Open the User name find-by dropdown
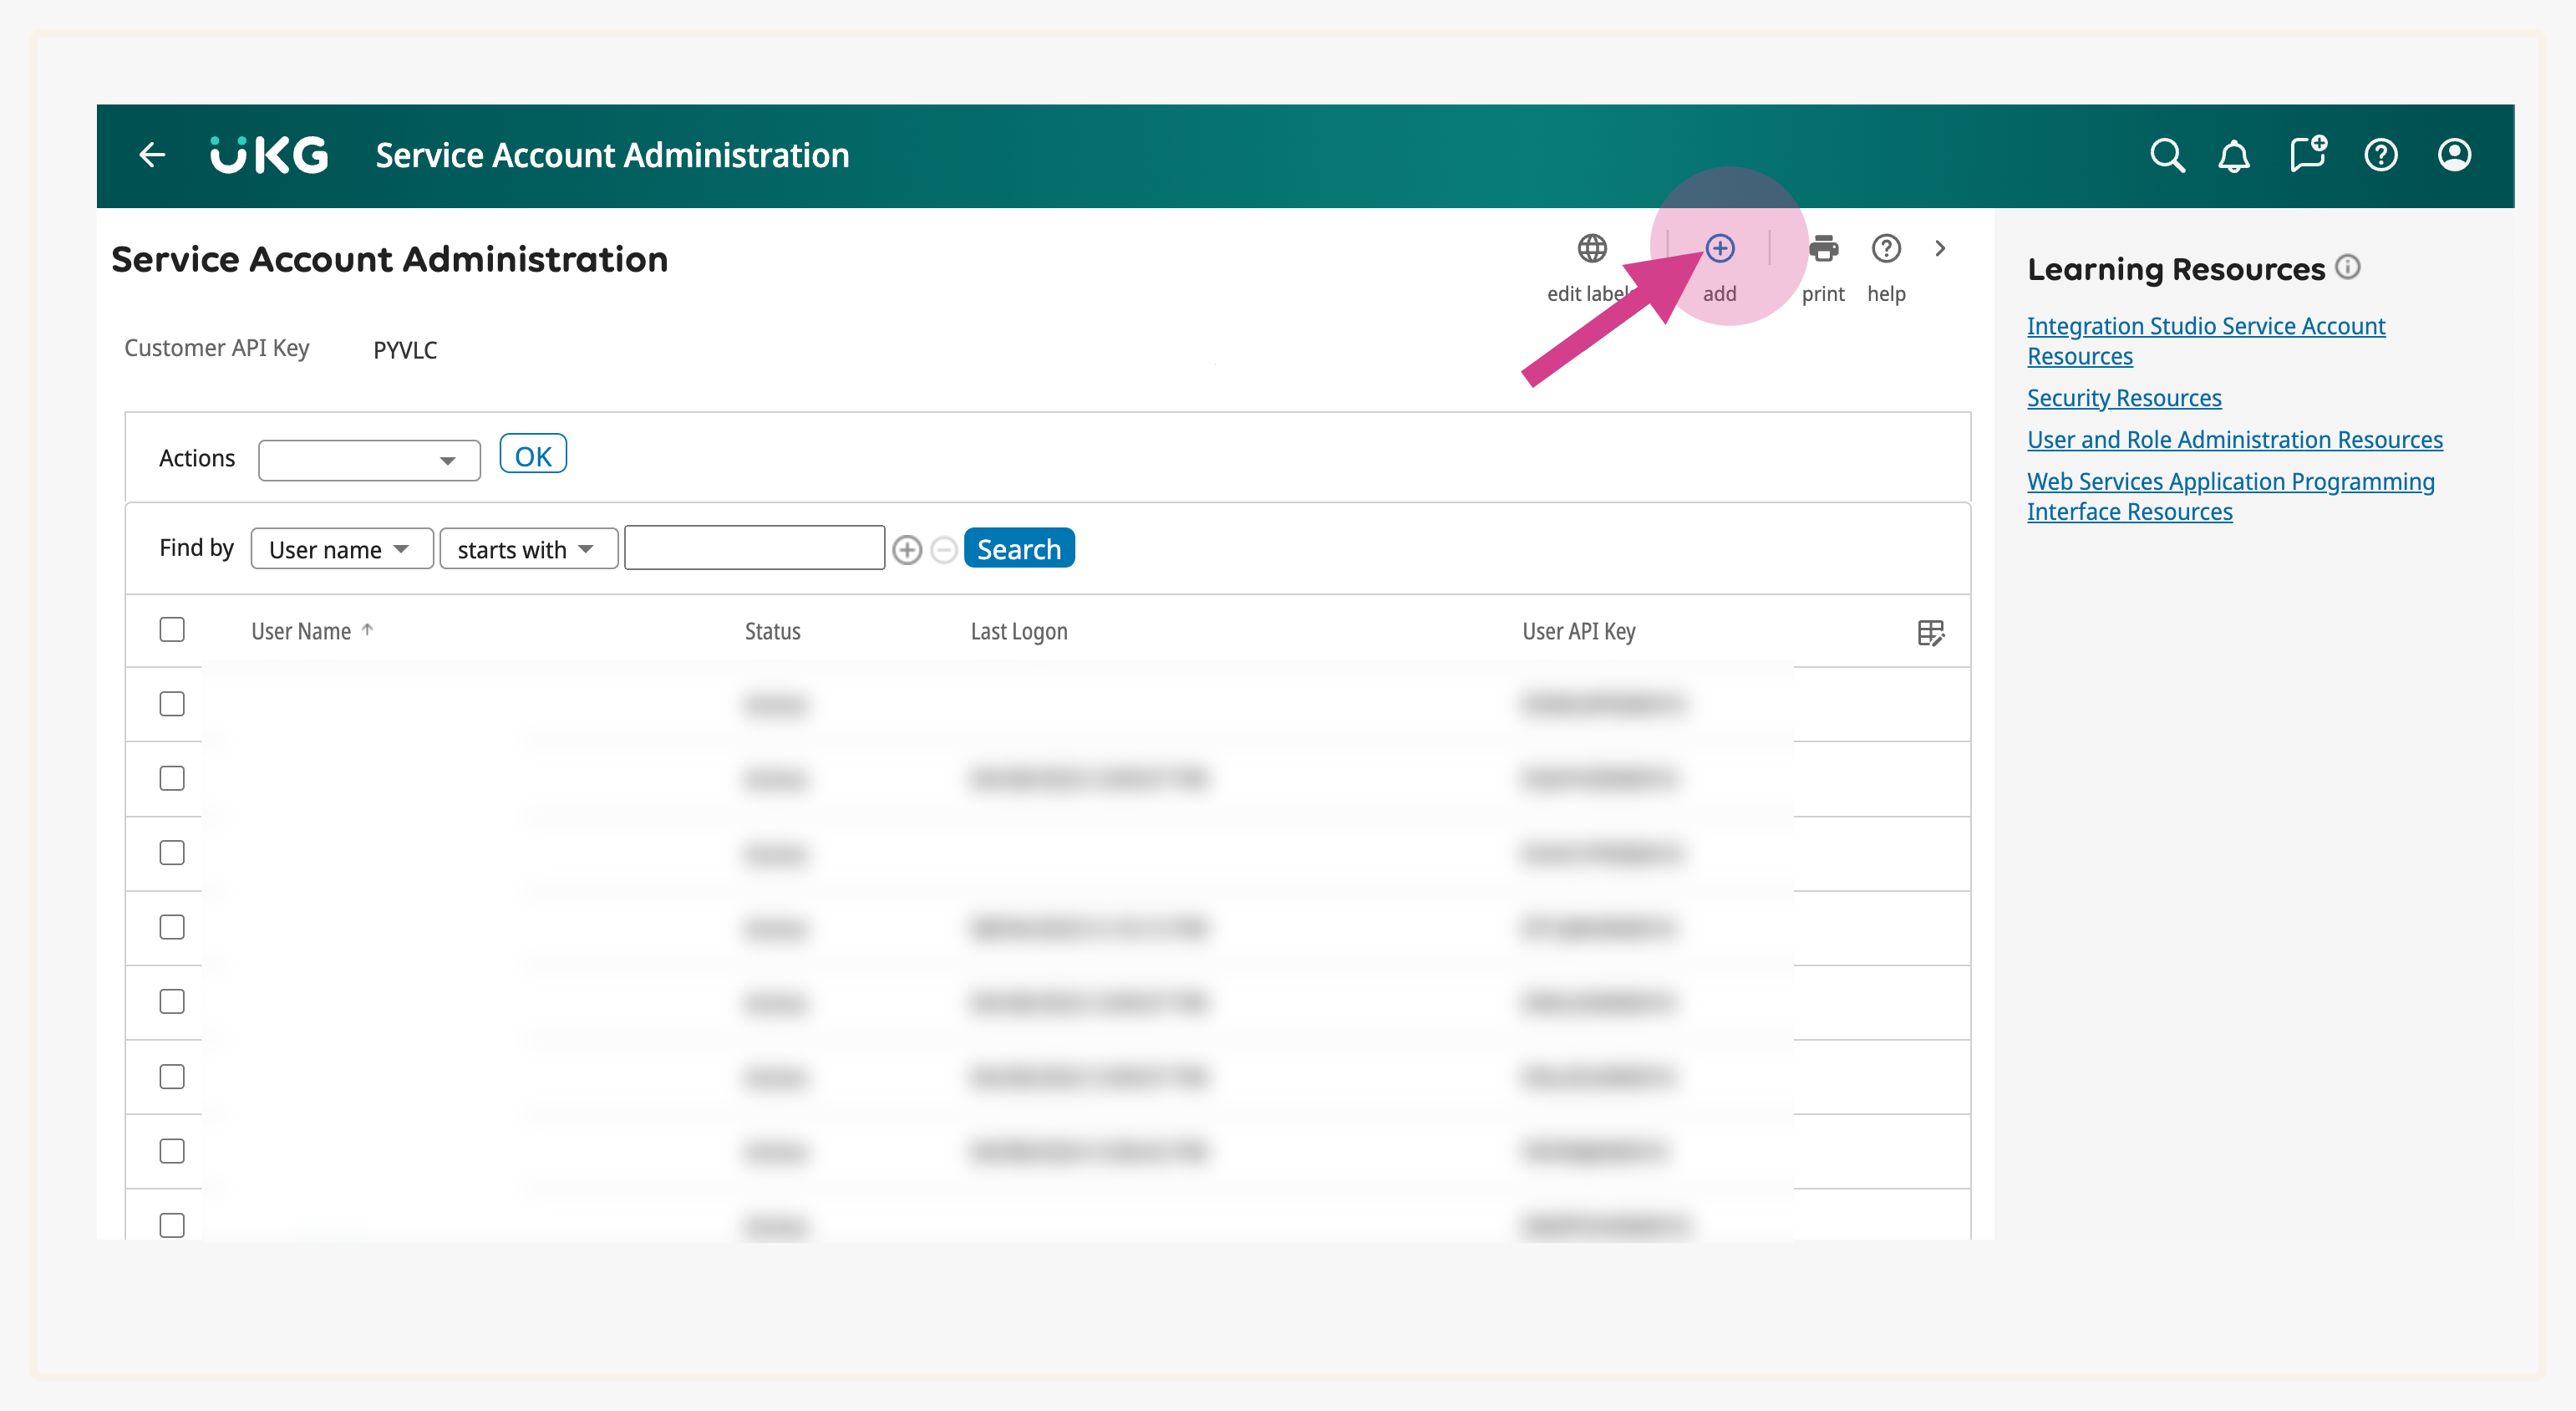 pyautogui.click(x=341, y=549)
